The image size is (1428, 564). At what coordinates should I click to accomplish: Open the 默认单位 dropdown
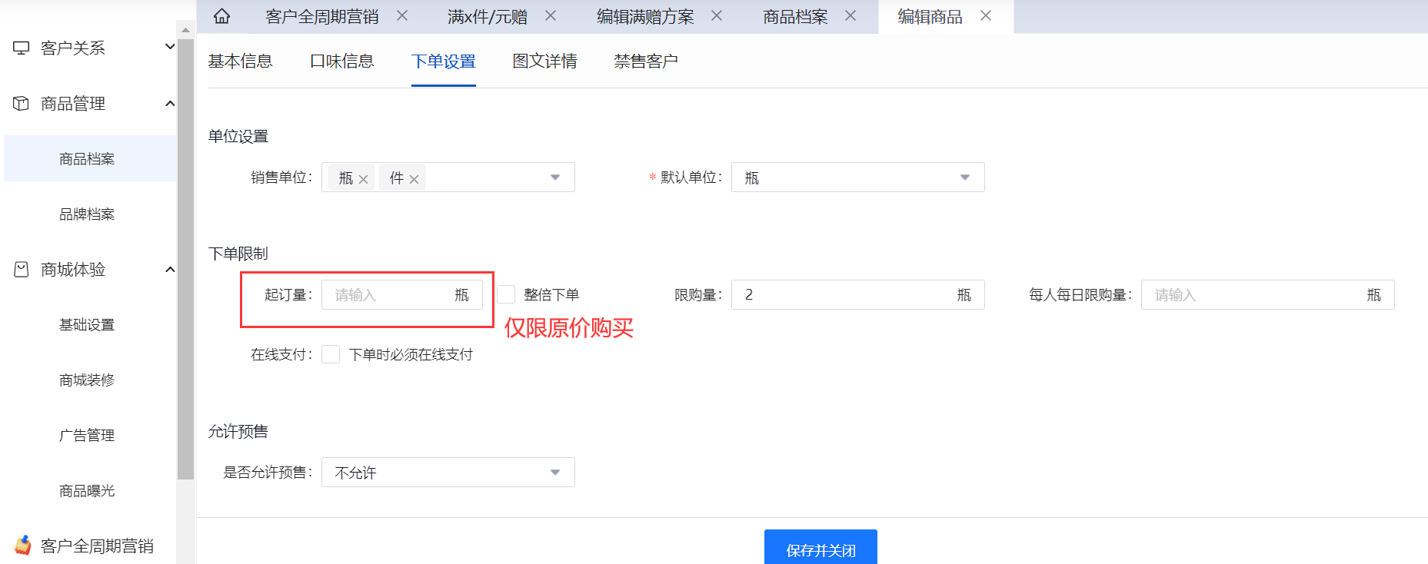tap(857, 177)
